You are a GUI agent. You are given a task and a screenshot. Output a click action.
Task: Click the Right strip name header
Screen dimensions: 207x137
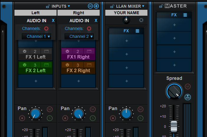[x=78, y=13]
